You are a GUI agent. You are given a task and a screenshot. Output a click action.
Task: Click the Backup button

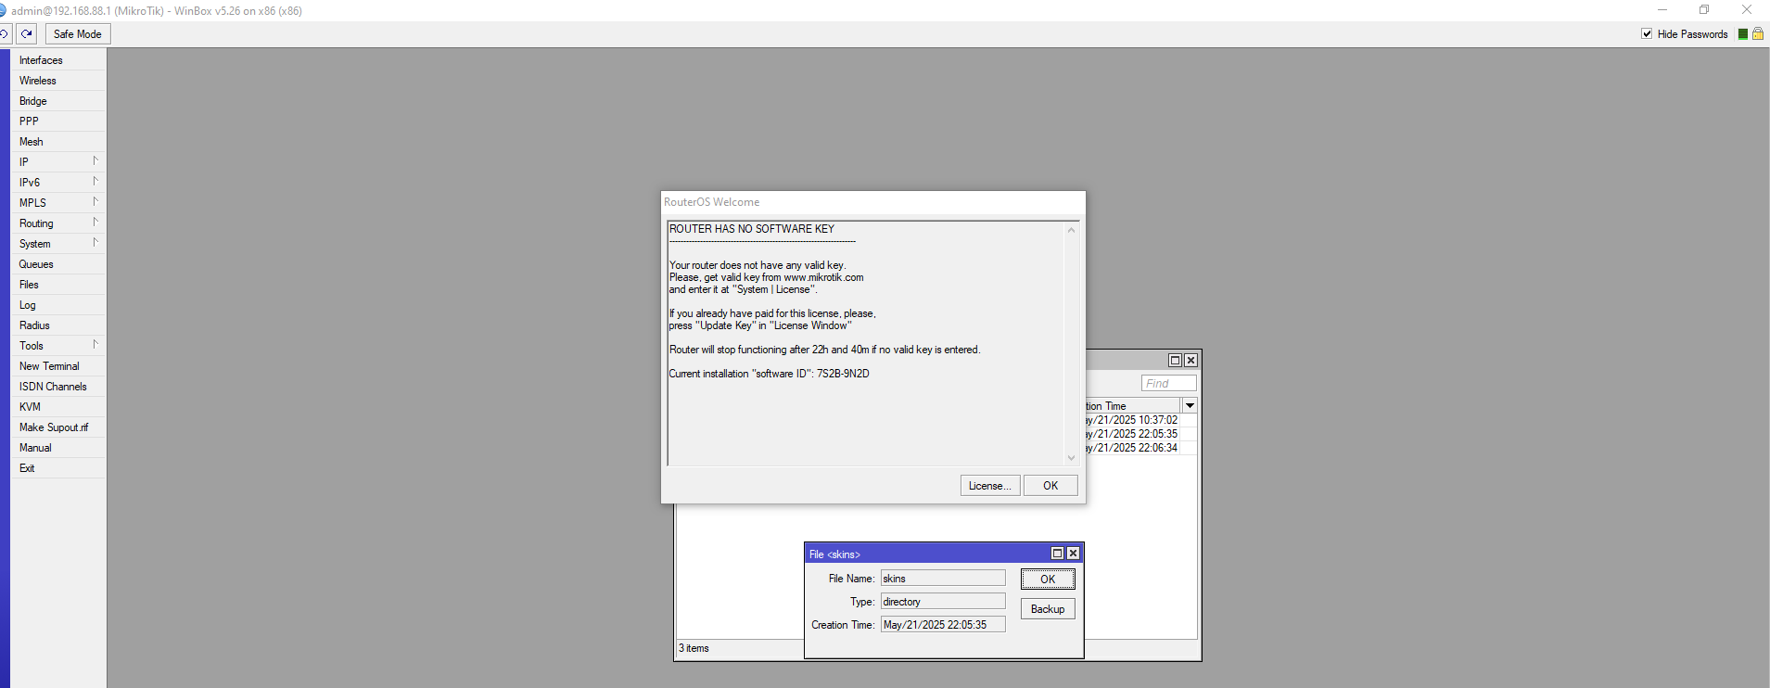pos(1048,609)
